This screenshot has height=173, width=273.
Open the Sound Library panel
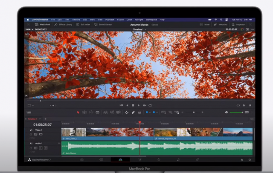tap(103, 25)
